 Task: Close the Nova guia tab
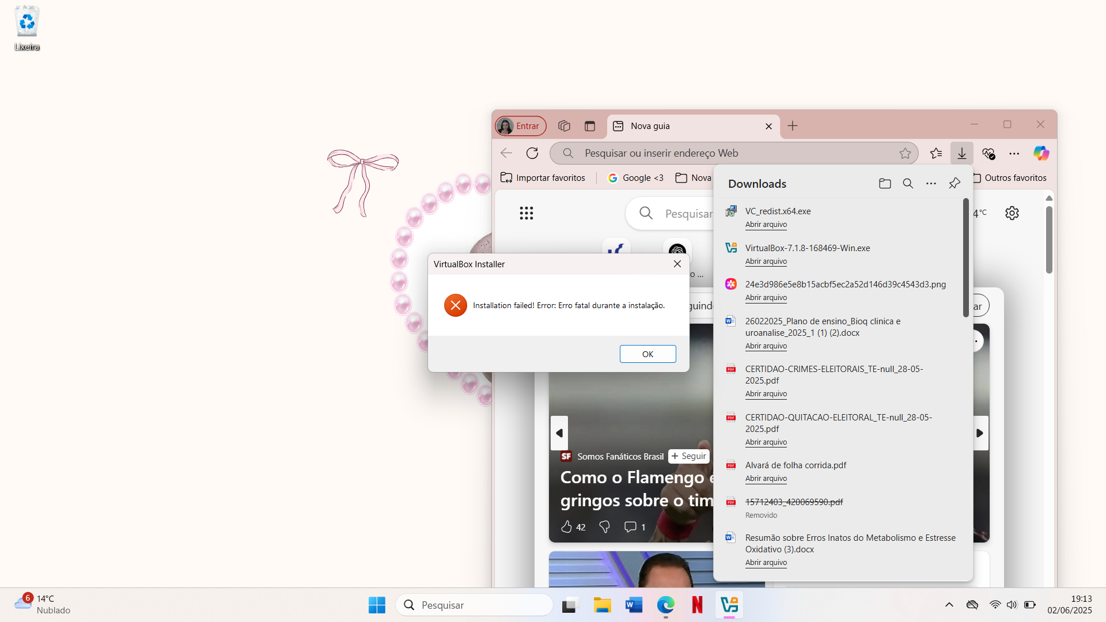pos(768,126)
